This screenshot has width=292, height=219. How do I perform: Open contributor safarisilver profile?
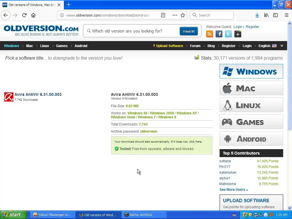pyautogui.click(x=228, y=173)
